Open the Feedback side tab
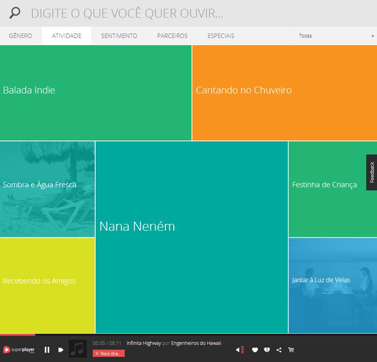Image resolution: width=377 pixels, height=362 pixels. coord(371,172)
